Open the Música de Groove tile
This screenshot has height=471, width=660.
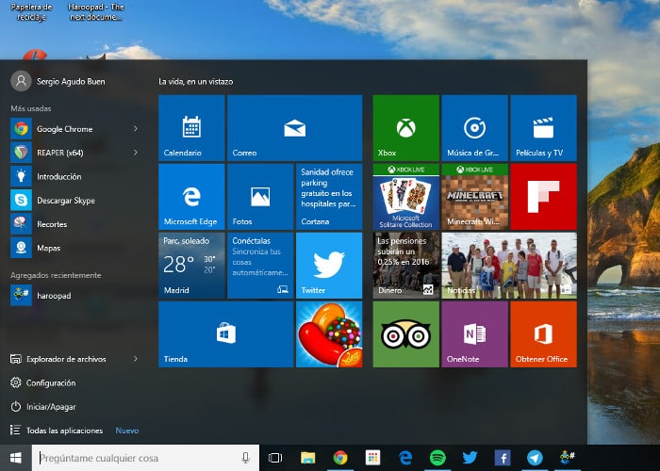(475, 128)
